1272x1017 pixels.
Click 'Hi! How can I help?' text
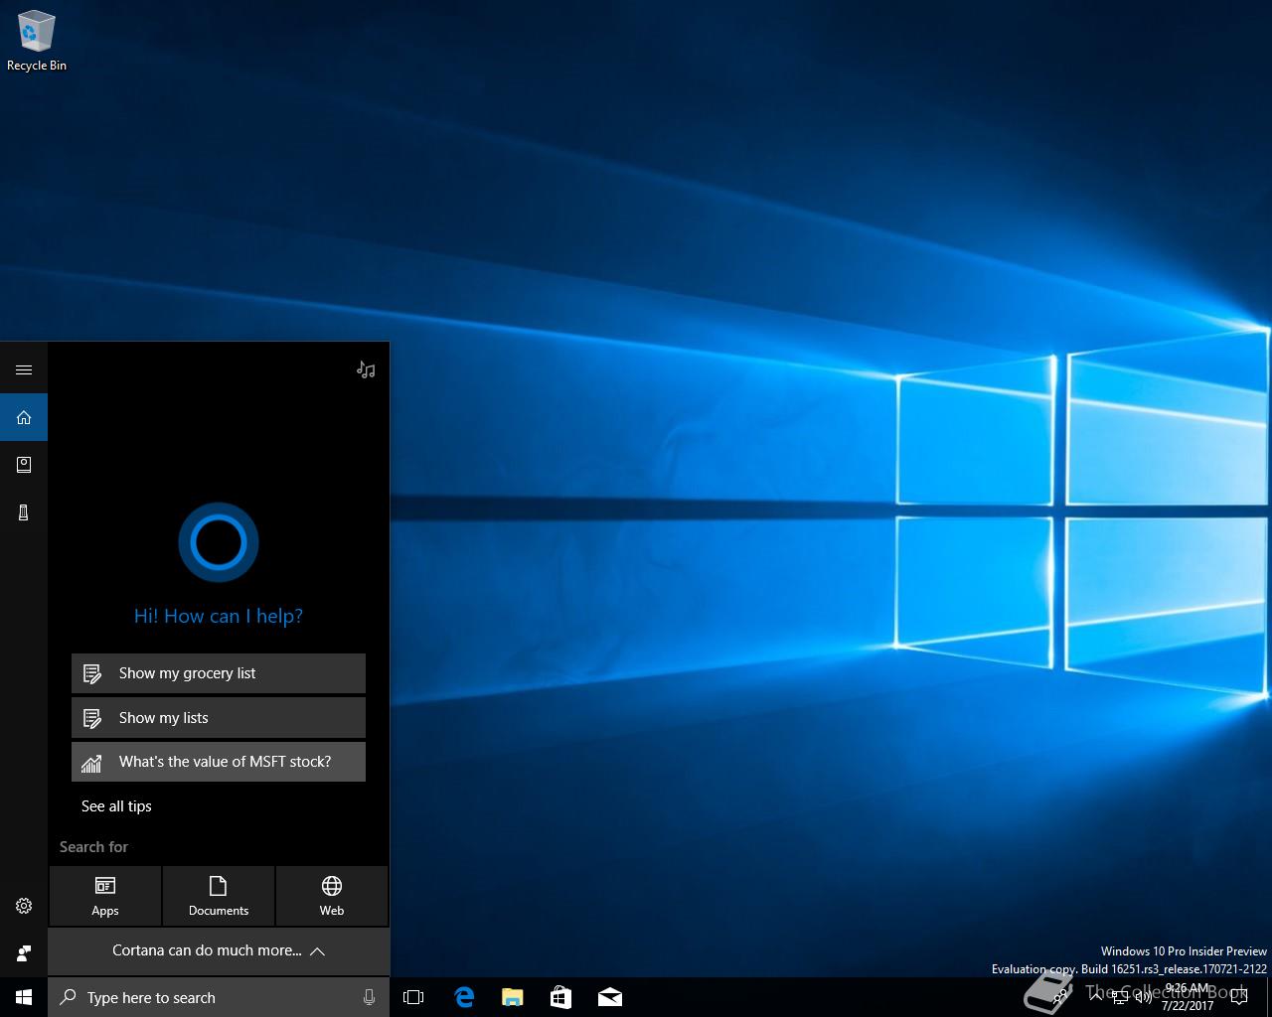219,616
